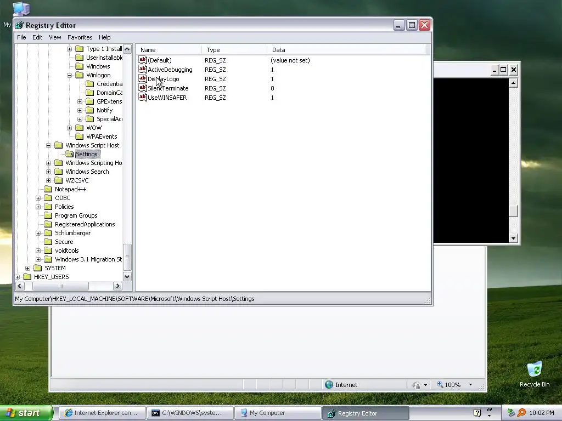Image resolution: width=562 pixels, height=421 pixels.
Task: Expand the Policies key
Action: tap(38, 207)
